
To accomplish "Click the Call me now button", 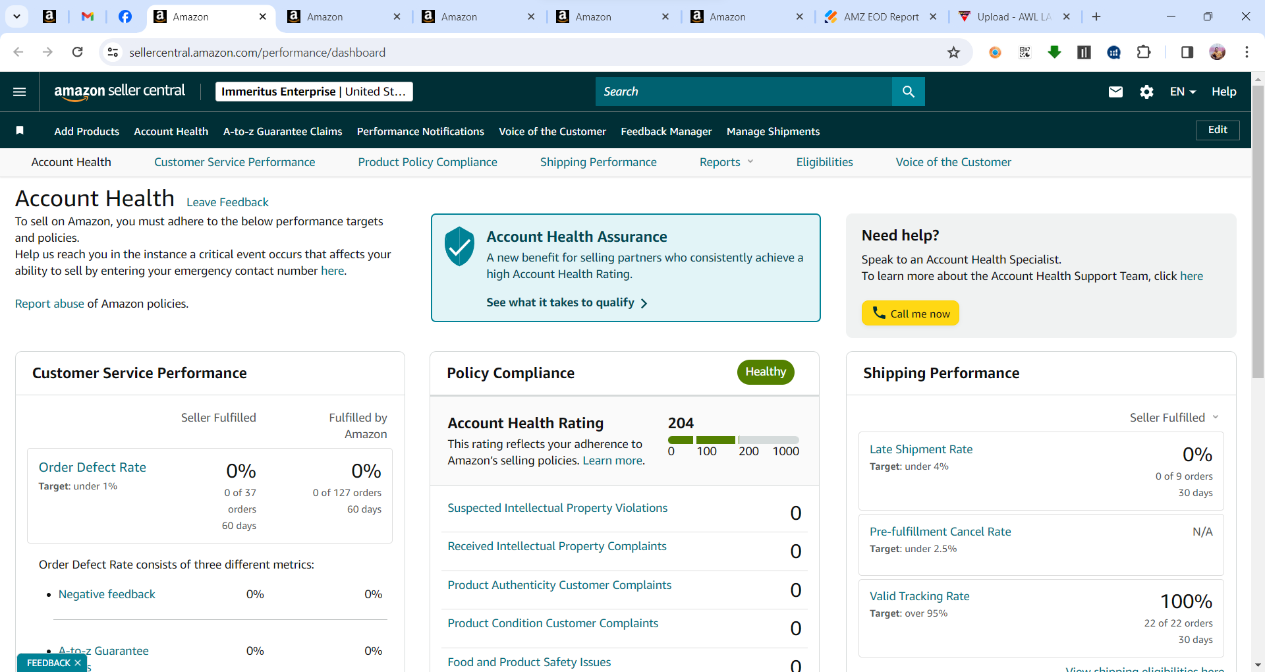I will coord(910,313).
